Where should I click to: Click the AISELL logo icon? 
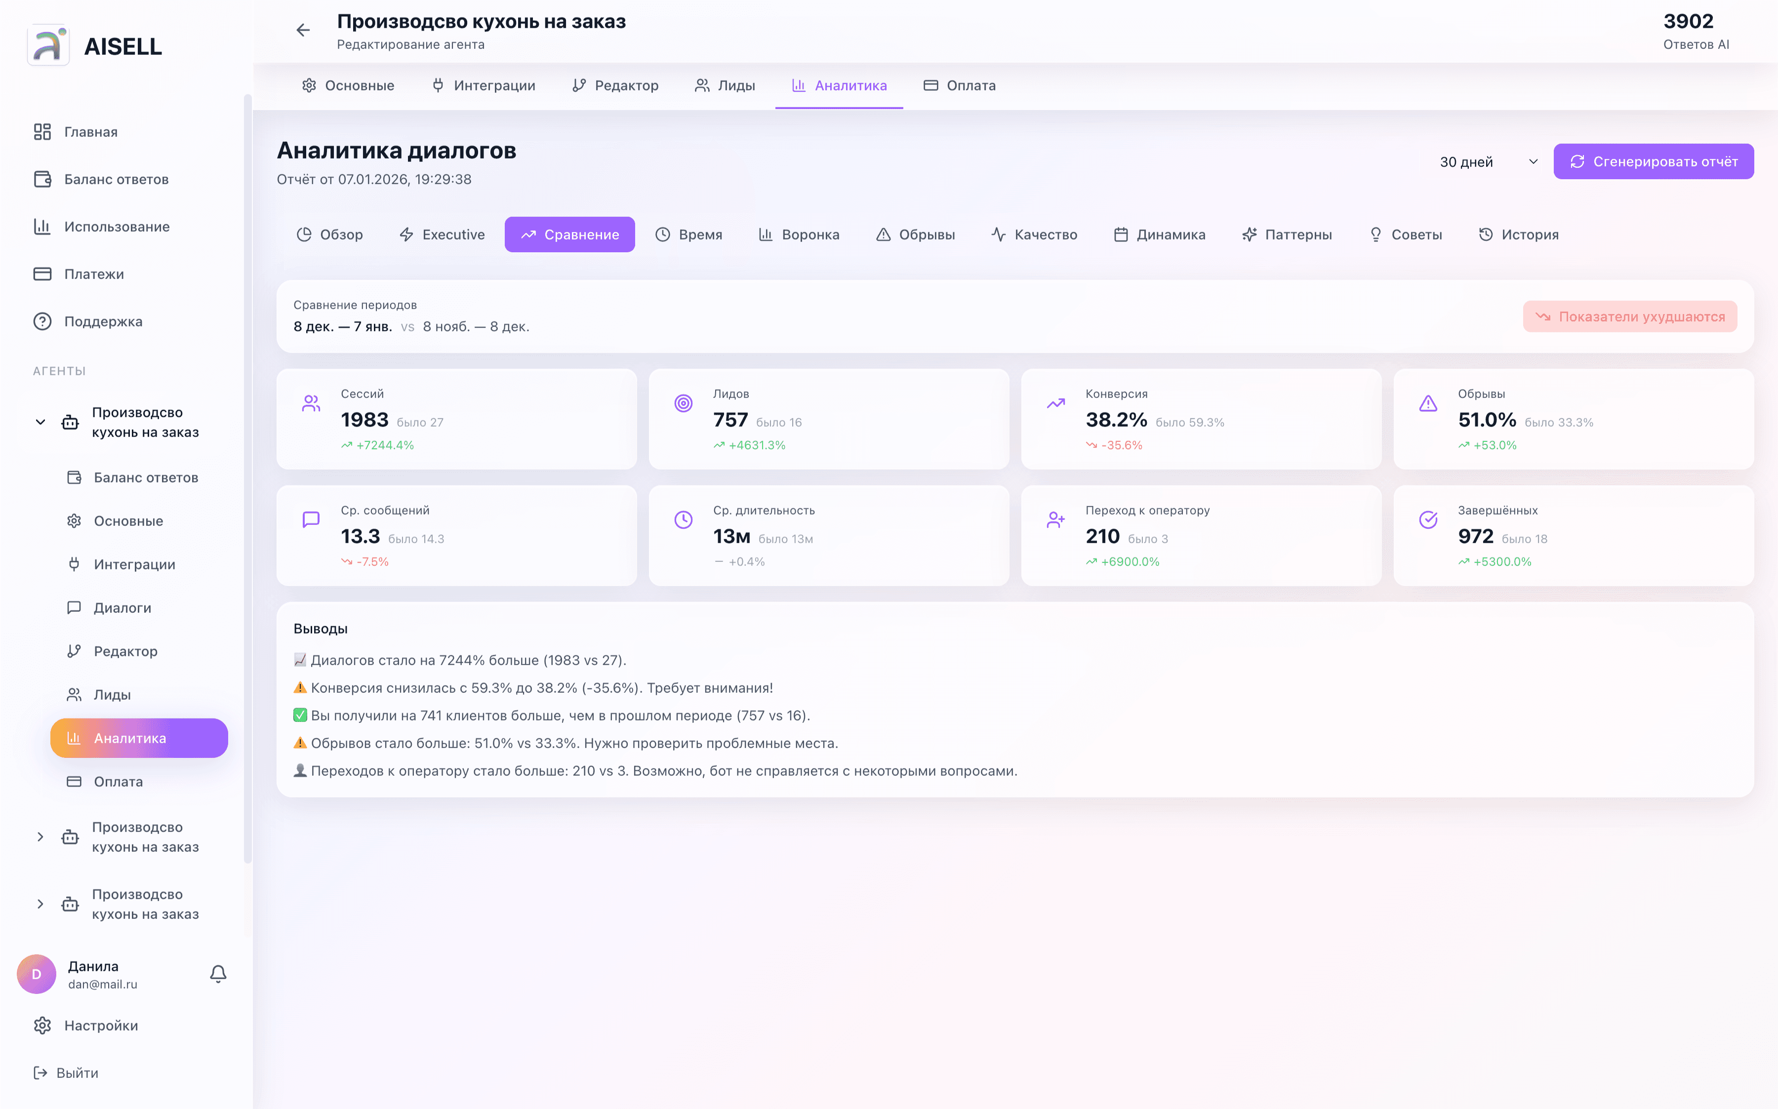click(x=48, y=45)
